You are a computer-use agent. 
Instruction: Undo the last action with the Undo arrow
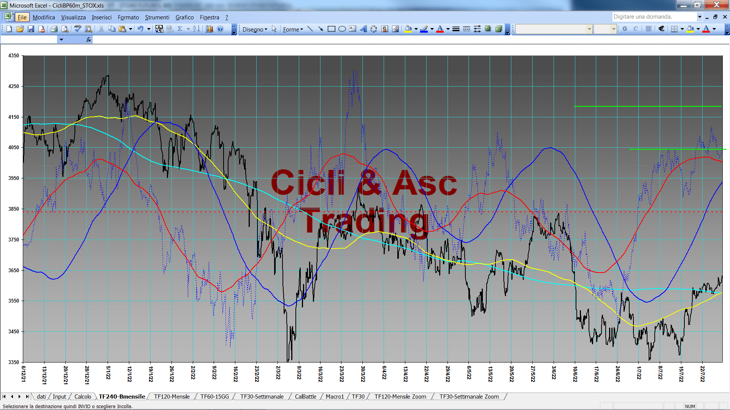point(140,29)
